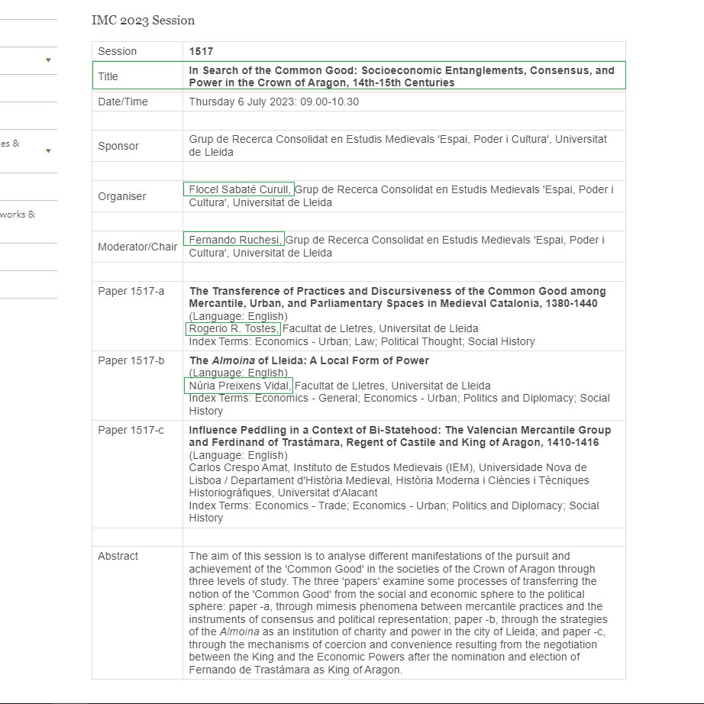
Task: Click the 'Sponsor' row label
Action: (118, 146)
